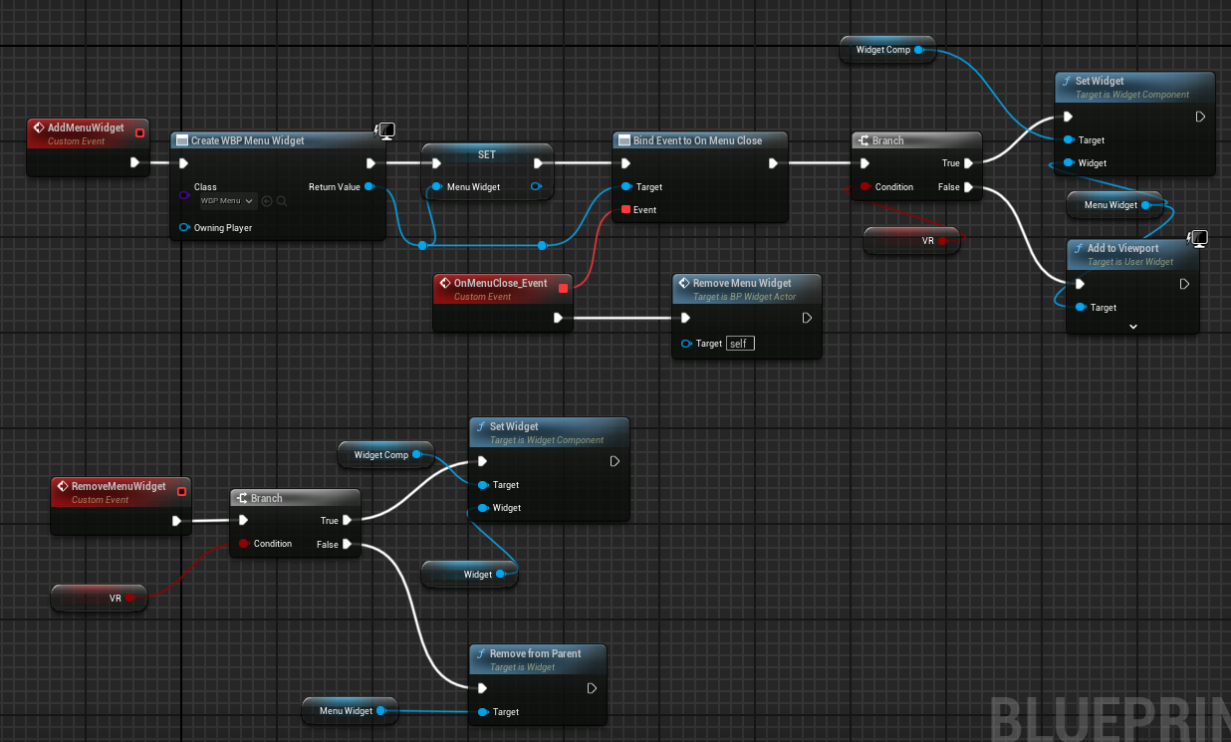Screen dimensions: 1231x742
Task: Click the OnMenuClose_Event red delegate pin
Action: pyautogui.click(x=564, y=288)
